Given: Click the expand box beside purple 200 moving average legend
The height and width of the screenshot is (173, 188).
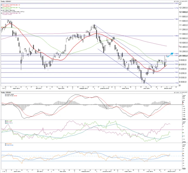Looking at the screenshot, I should tap(1, 14).
